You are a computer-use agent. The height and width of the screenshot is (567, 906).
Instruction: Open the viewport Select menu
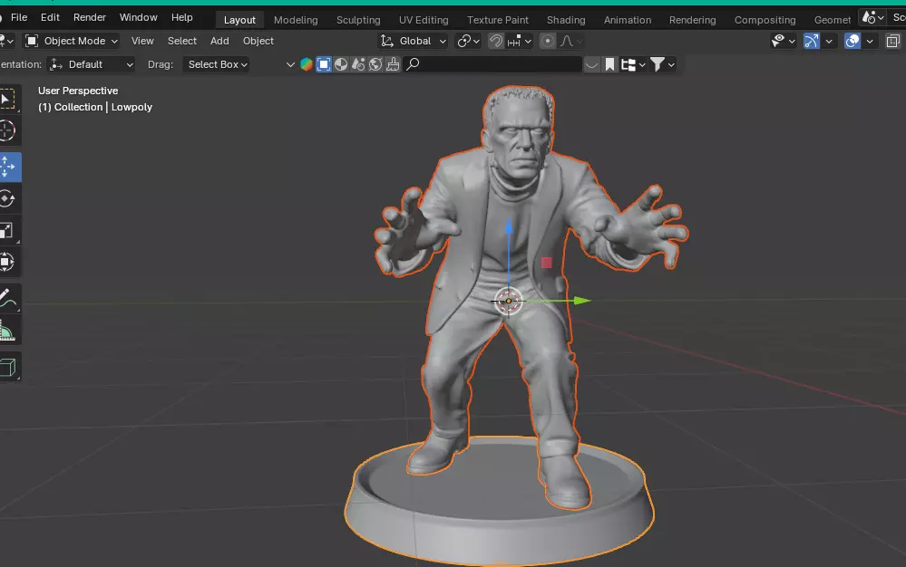click(182, 41)
